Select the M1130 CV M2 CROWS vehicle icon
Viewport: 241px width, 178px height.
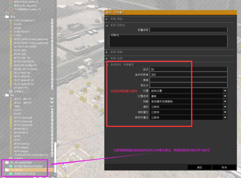click(x=11, y=47)
